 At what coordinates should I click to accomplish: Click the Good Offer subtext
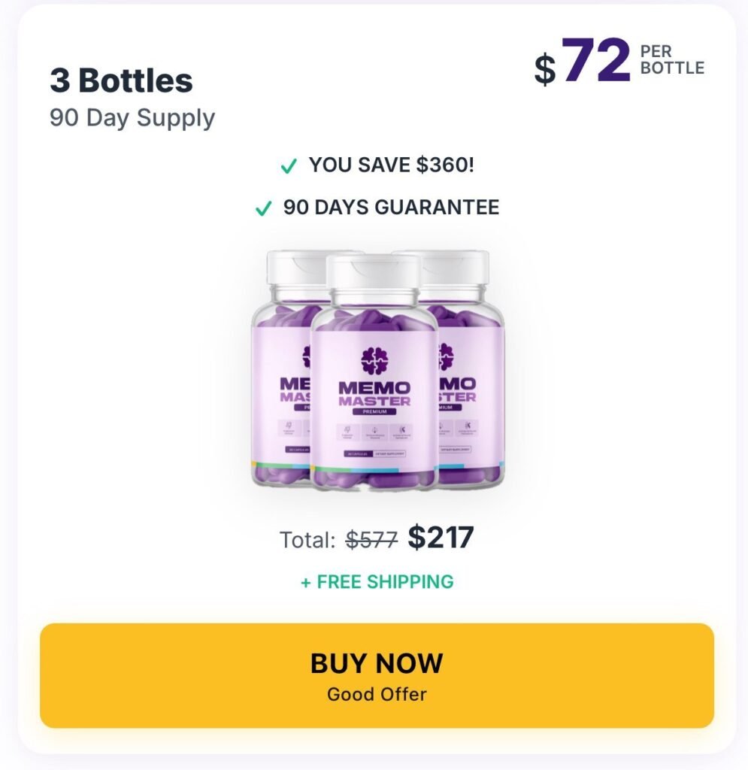[377, 694]
